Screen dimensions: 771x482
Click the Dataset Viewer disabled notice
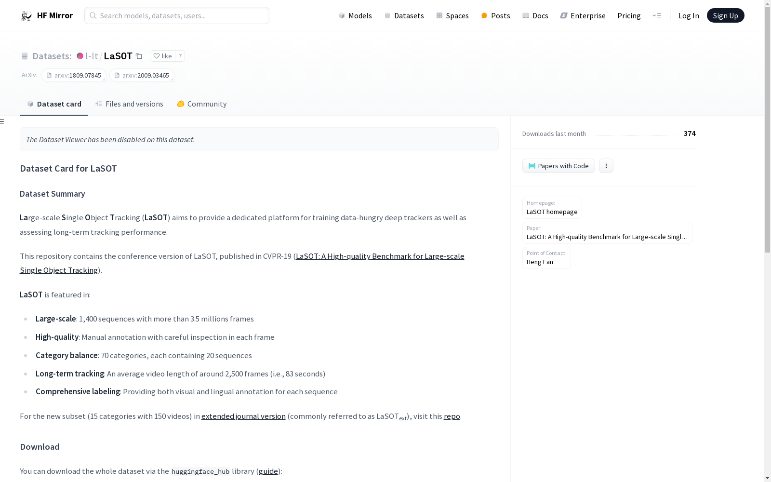coord(259,139)
